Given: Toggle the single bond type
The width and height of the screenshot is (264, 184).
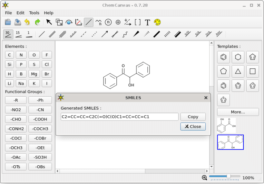Looking at the screenshot, I should coord(42,34).
